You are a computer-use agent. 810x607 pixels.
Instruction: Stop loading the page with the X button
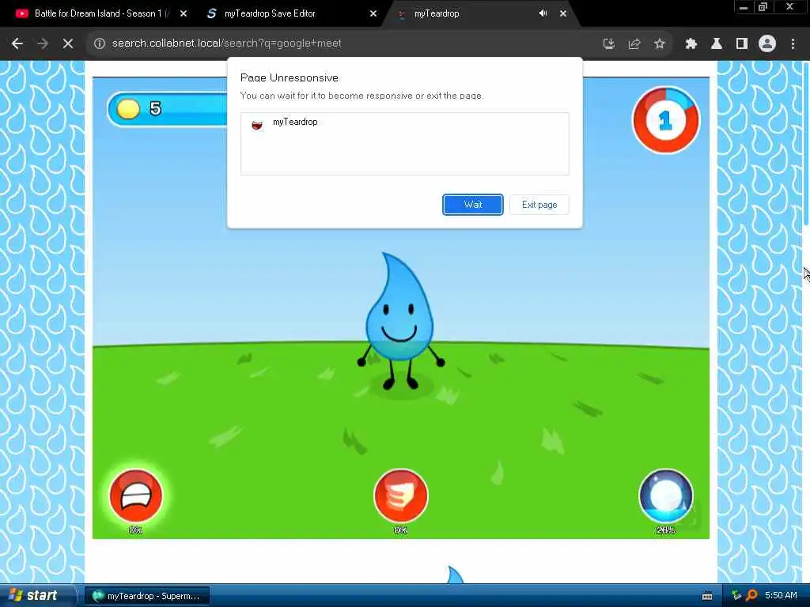(68, 44)
